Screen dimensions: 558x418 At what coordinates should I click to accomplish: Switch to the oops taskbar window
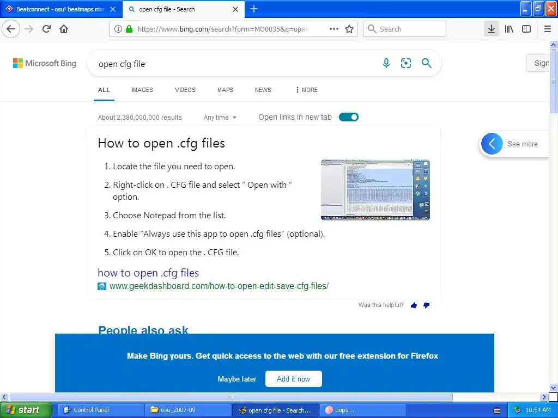[x=362, y=410]
